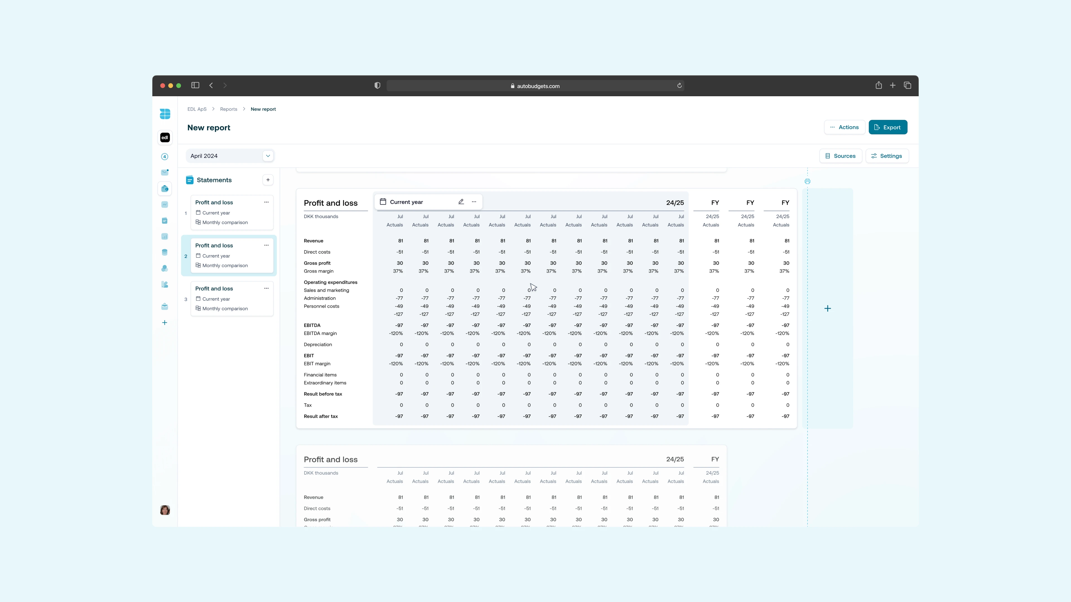Screen dimensions: 1071x602
Task: Add a new statement with plus button
Action: pos(268,180)
